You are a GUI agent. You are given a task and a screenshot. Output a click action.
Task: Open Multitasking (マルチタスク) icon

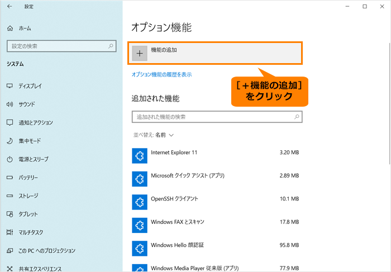(x=9, y=232)
